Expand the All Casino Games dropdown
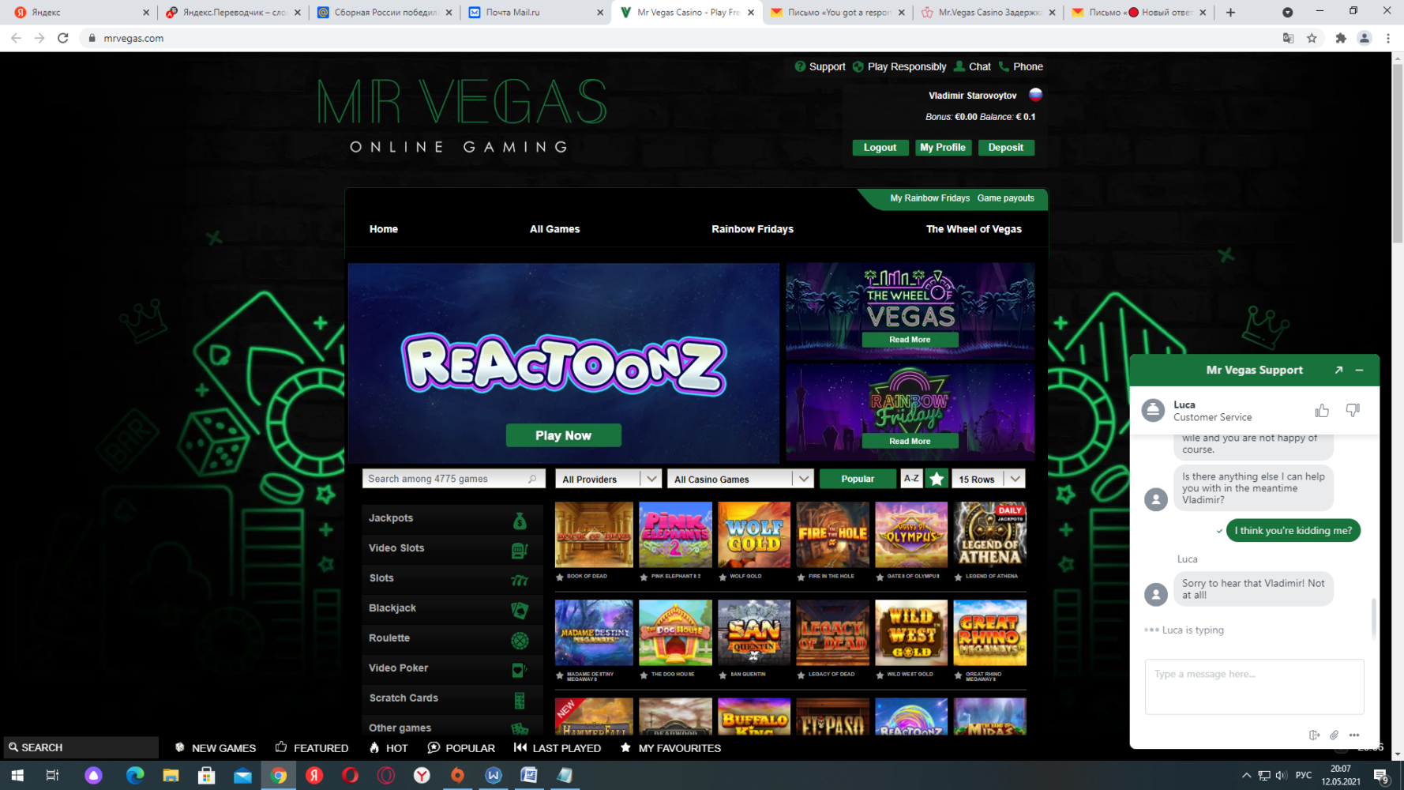This screenshot has width=1404, height=790. (740, 479)
